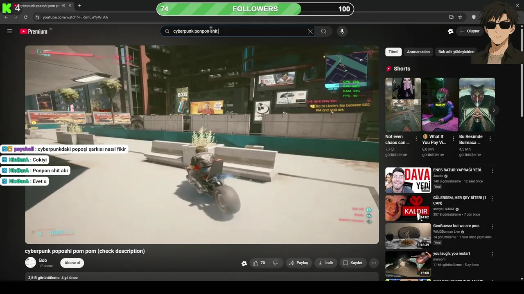
Task: Select Bob adlı yükleyiciden chip
Action: tap(456, 52)
